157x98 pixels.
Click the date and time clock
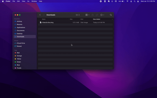[x=148, y=1]
